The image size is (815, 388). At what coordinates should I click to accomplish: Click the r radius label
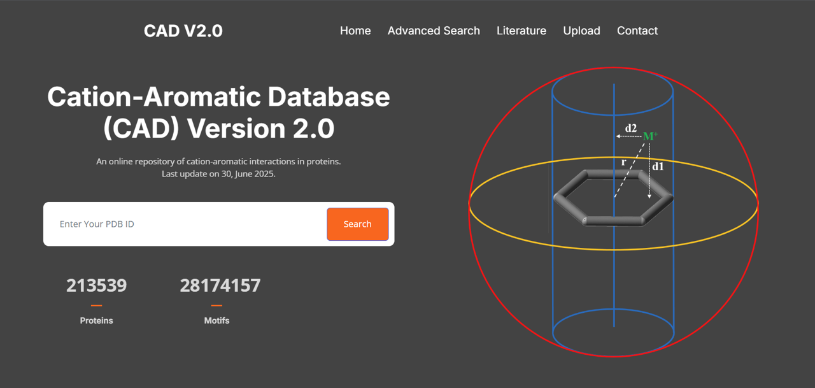(623, 162)
